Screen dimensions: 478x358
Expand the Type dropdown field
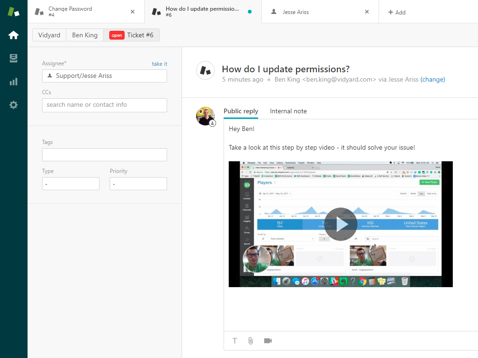[x=70, y=184]
